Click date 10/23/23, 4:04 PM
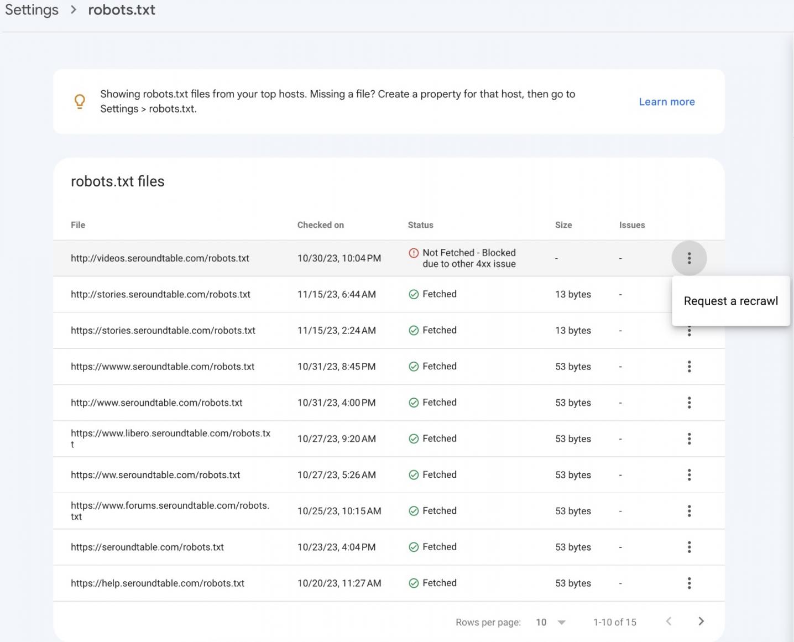 click(x=337, y=547)
